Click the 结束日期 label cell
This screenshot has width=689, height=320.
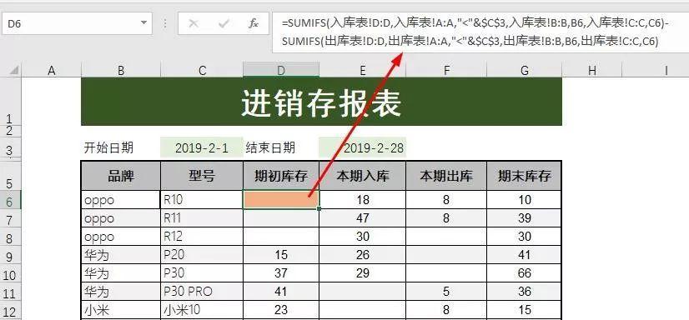click(x=281, y=147)
